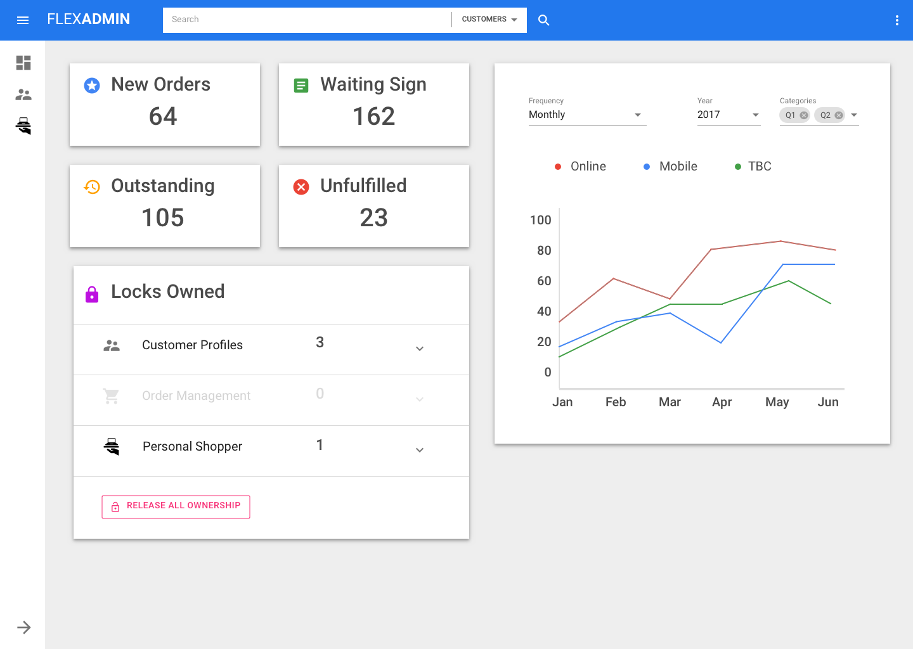Open the Year 2017 dropdown
The height and width of the screenshot is (649, 913).
728,115
